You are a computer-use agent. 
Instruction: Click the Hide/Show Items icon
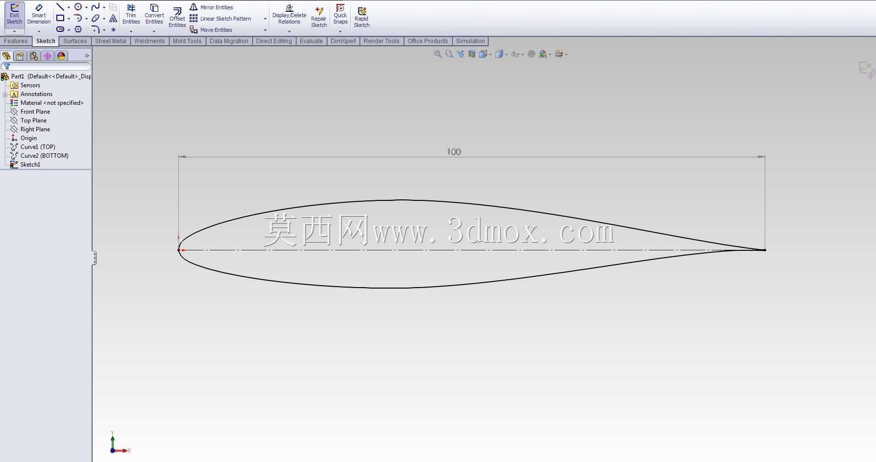pos(515,54)
